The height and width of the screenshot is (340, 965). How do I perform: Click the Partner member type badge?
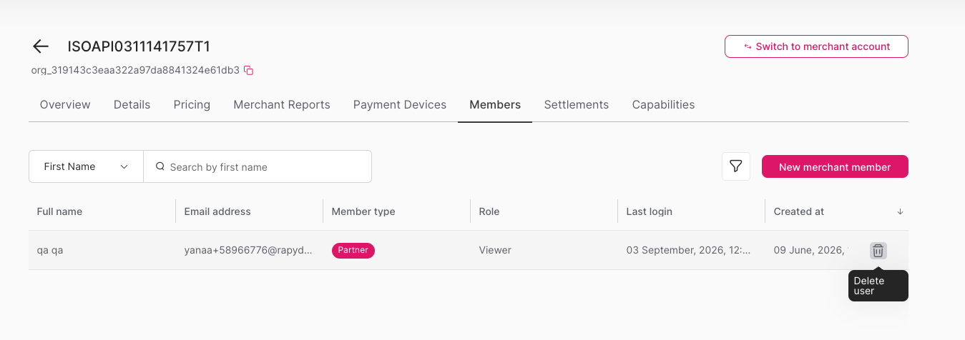click(353, 251)
